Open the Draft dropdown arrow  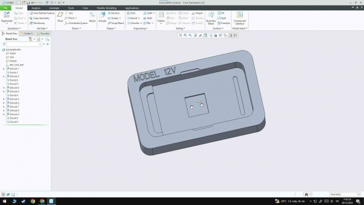[x=154, y=13]
